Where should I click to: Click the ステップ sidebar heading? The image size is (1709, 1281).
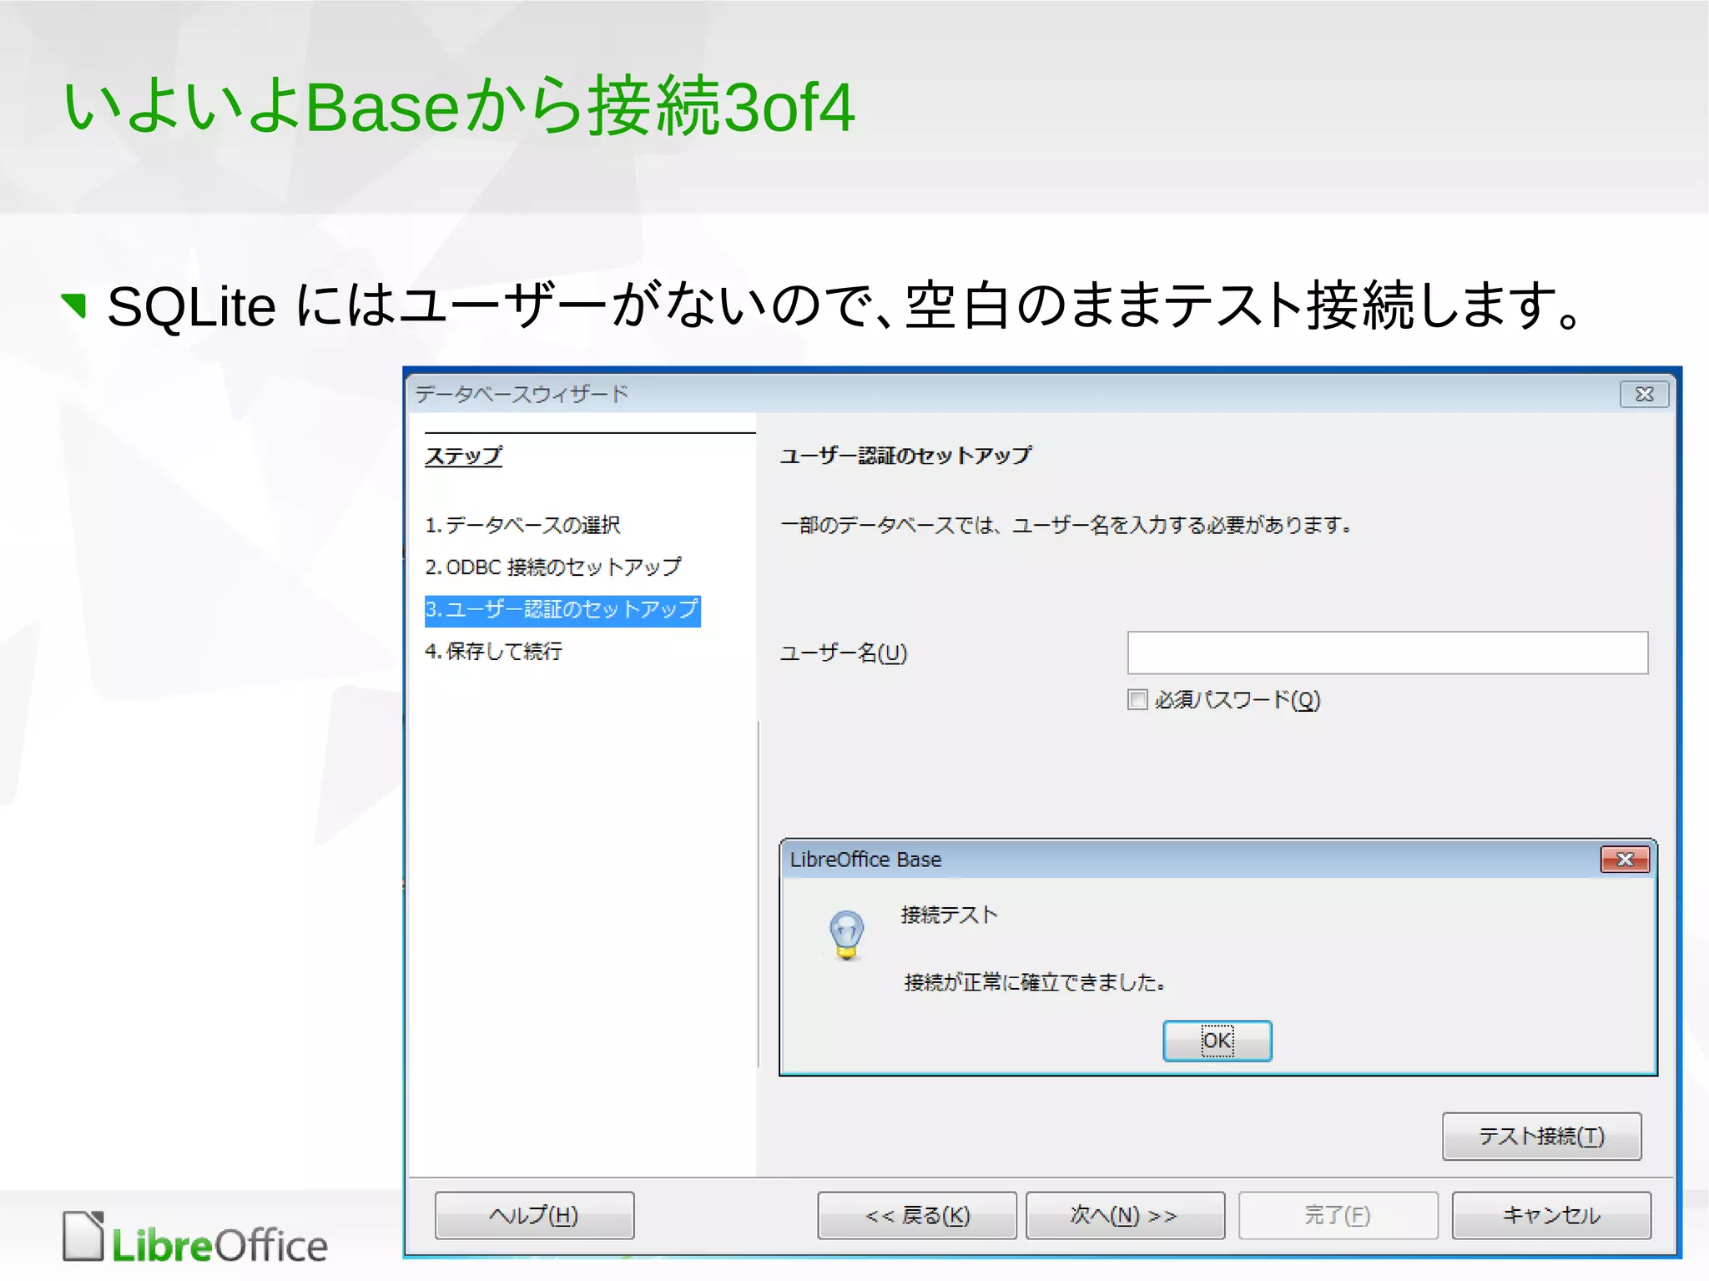point(464,456)
